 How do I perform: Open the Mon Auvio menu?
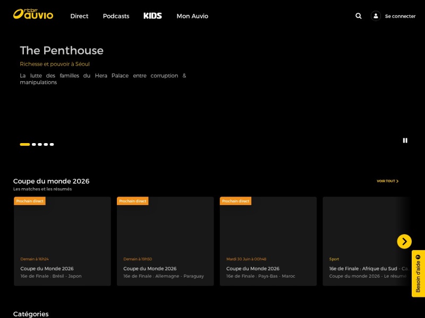pyautogui.click(x=192, y=16)
